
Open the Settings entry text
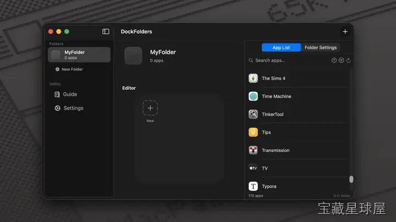click(x=74, y=108)
